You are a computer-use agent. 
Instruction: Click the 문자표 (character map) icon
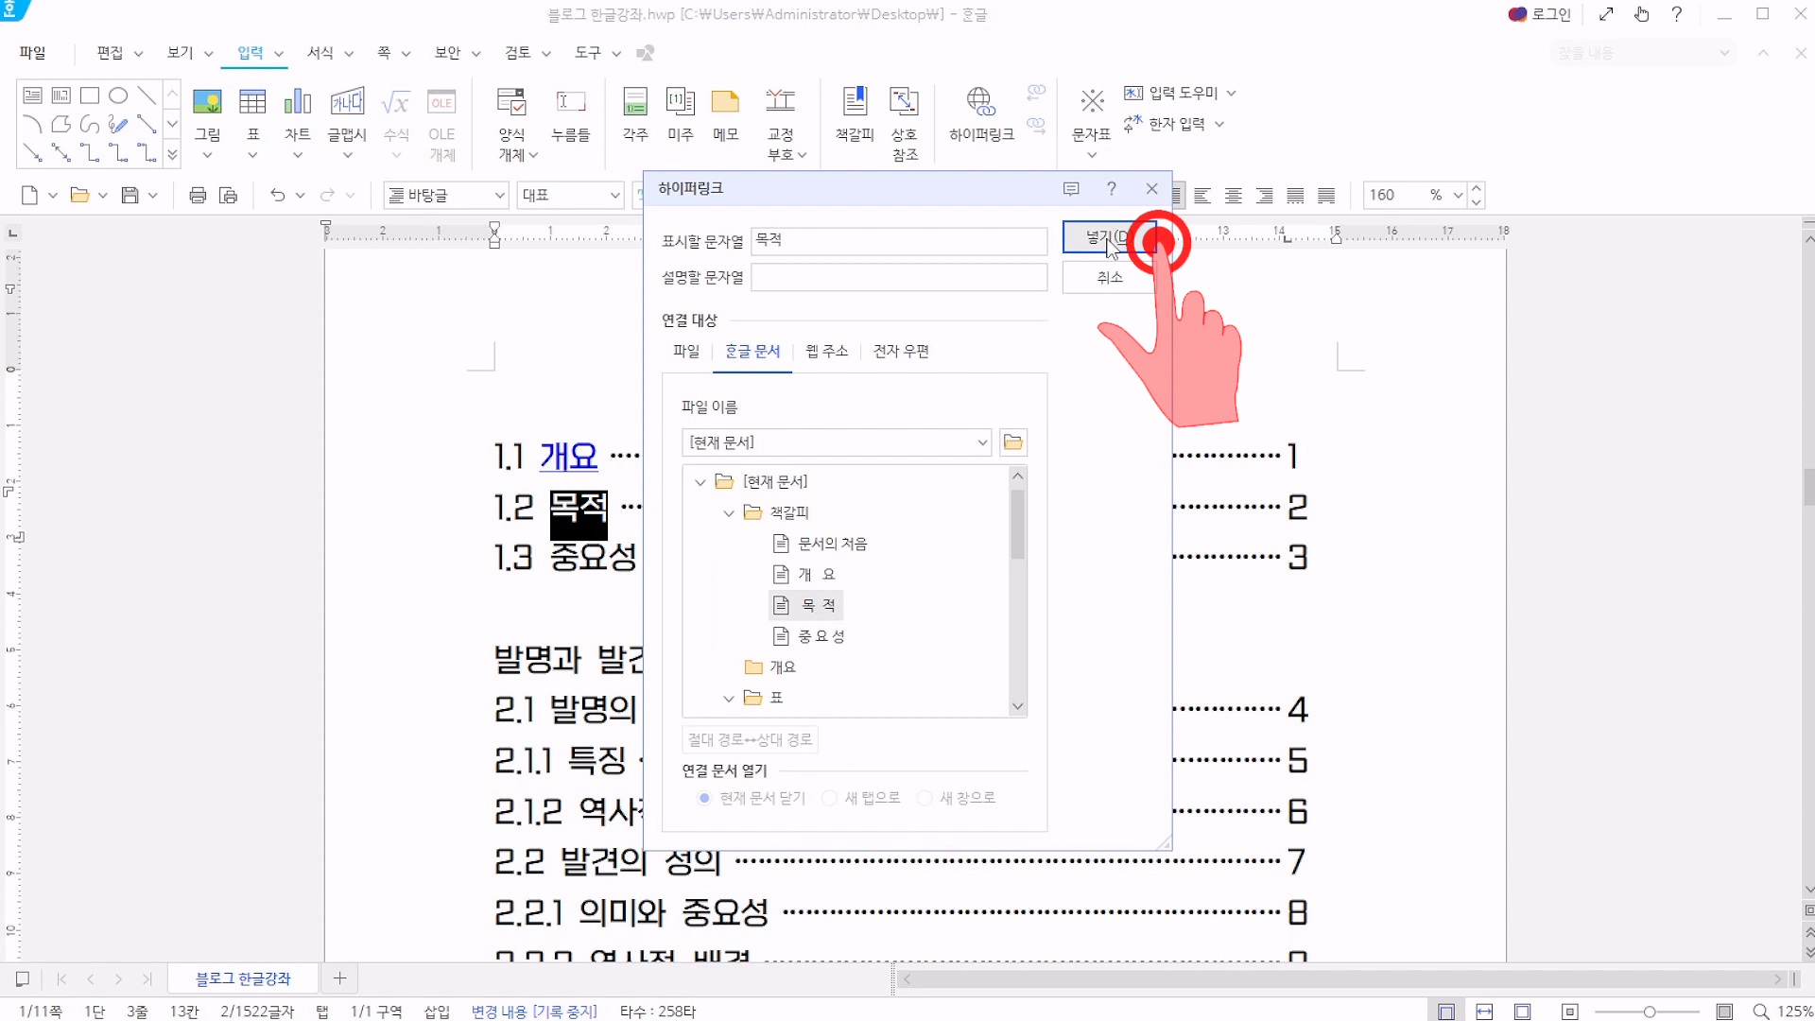click(x=1092, y=102)
